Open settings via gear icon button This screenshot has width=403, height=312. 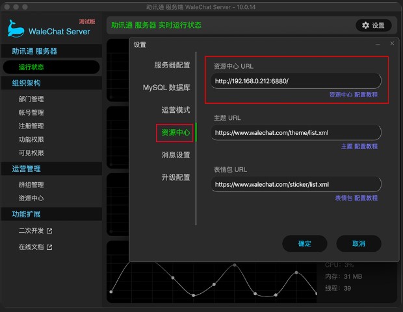tap(374, 25)
